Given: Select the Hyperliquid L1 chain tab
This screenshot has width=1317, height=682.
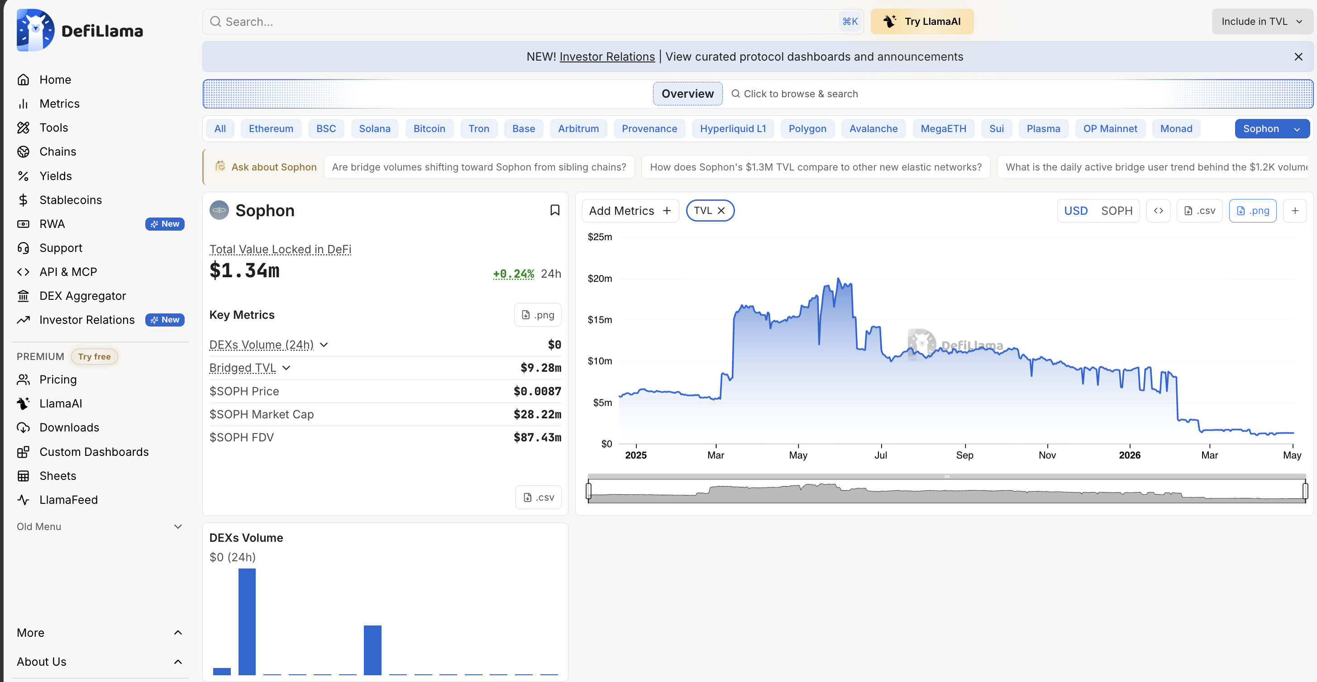Looking at the screenshot, I should [733, 129].
